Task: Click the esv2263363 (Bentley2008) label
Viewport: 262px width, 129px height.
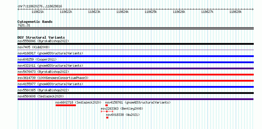Action: (x=122, y=109)
